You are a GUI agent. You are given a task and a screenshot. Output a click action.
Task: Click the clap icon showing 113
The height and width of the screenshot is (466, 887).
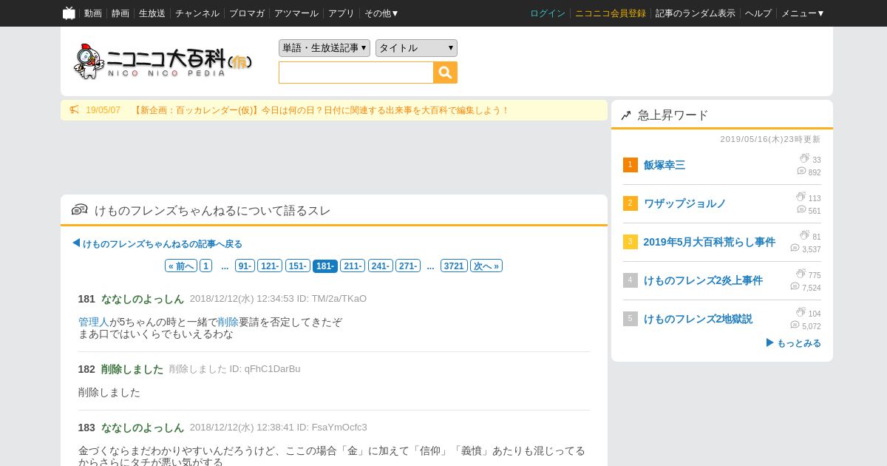coord(801,197)
